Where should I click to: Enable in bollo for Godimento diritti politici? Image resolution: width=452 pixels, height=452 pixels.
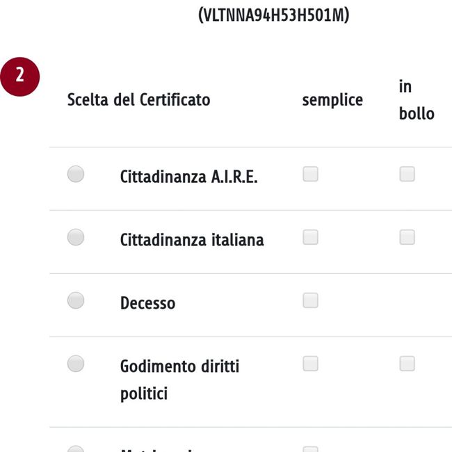tap(407, 364)
